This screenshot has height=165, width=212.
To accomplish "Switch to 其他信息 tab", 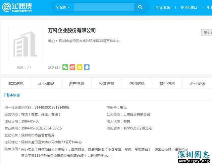I will coord(167,83).
